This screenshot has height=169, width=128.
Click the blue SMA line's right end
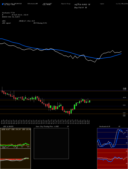[x=121, y=54]
